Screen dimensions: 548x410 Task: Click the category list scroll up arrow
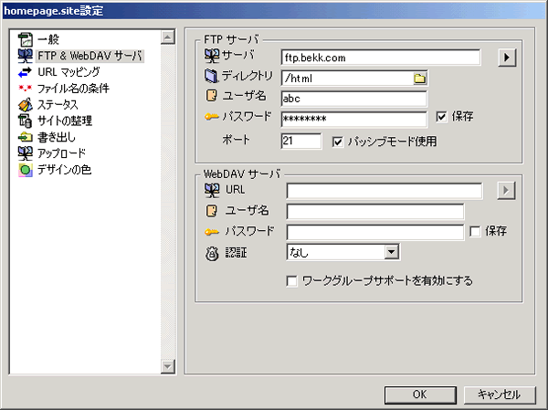[x=168, y=37]
